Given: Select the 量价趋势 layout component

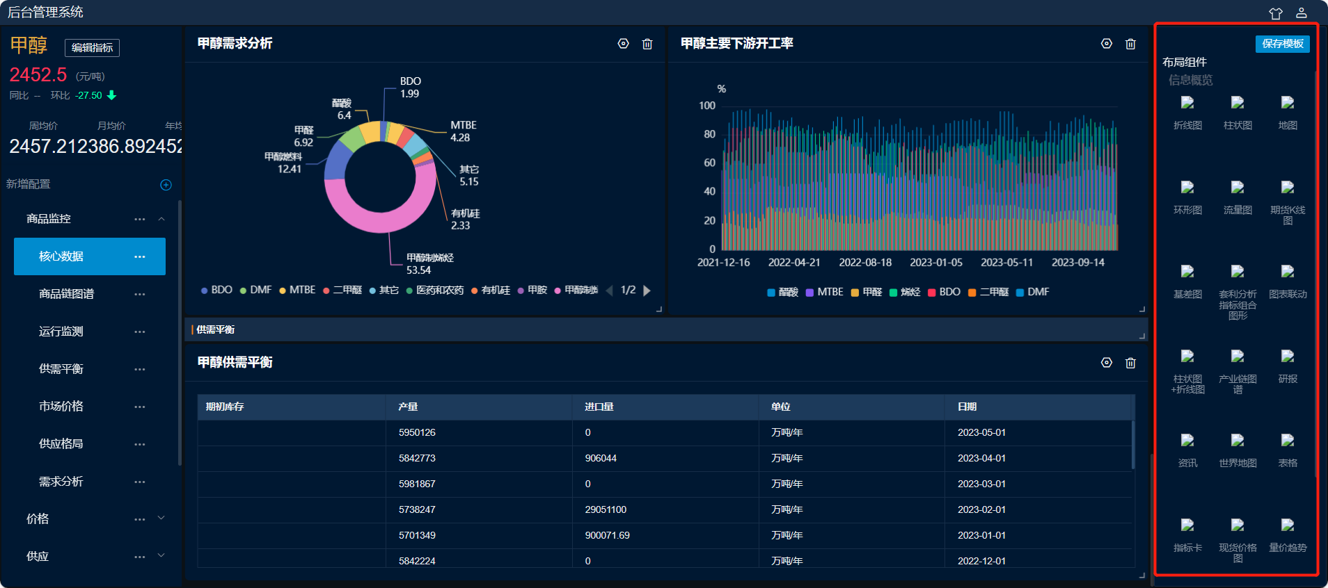Looking at the screenshot, I should pyautogui.click(x=1288, y=536).
